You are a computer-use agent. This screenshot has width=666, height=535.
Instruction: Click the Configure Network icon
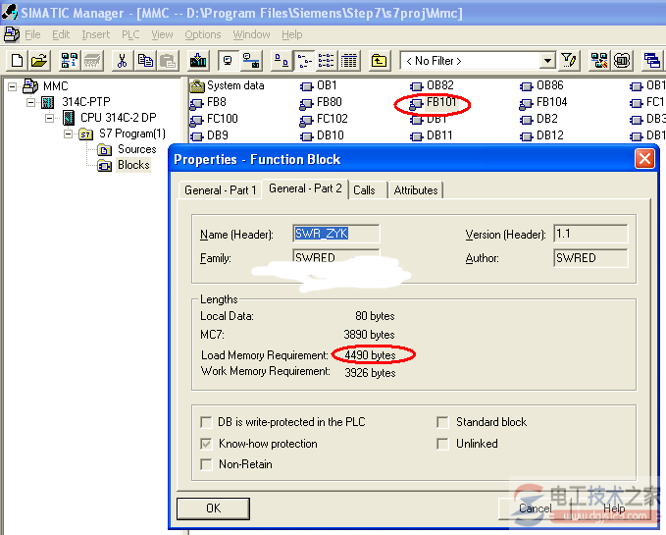pos(599,61)
